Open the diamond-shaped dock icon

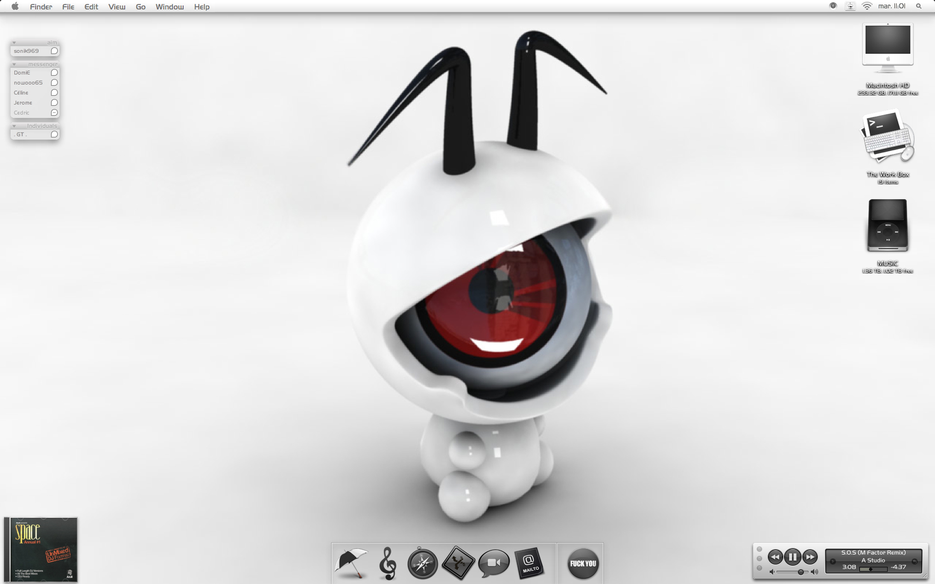pyautogui.click(x=458, y=563)
